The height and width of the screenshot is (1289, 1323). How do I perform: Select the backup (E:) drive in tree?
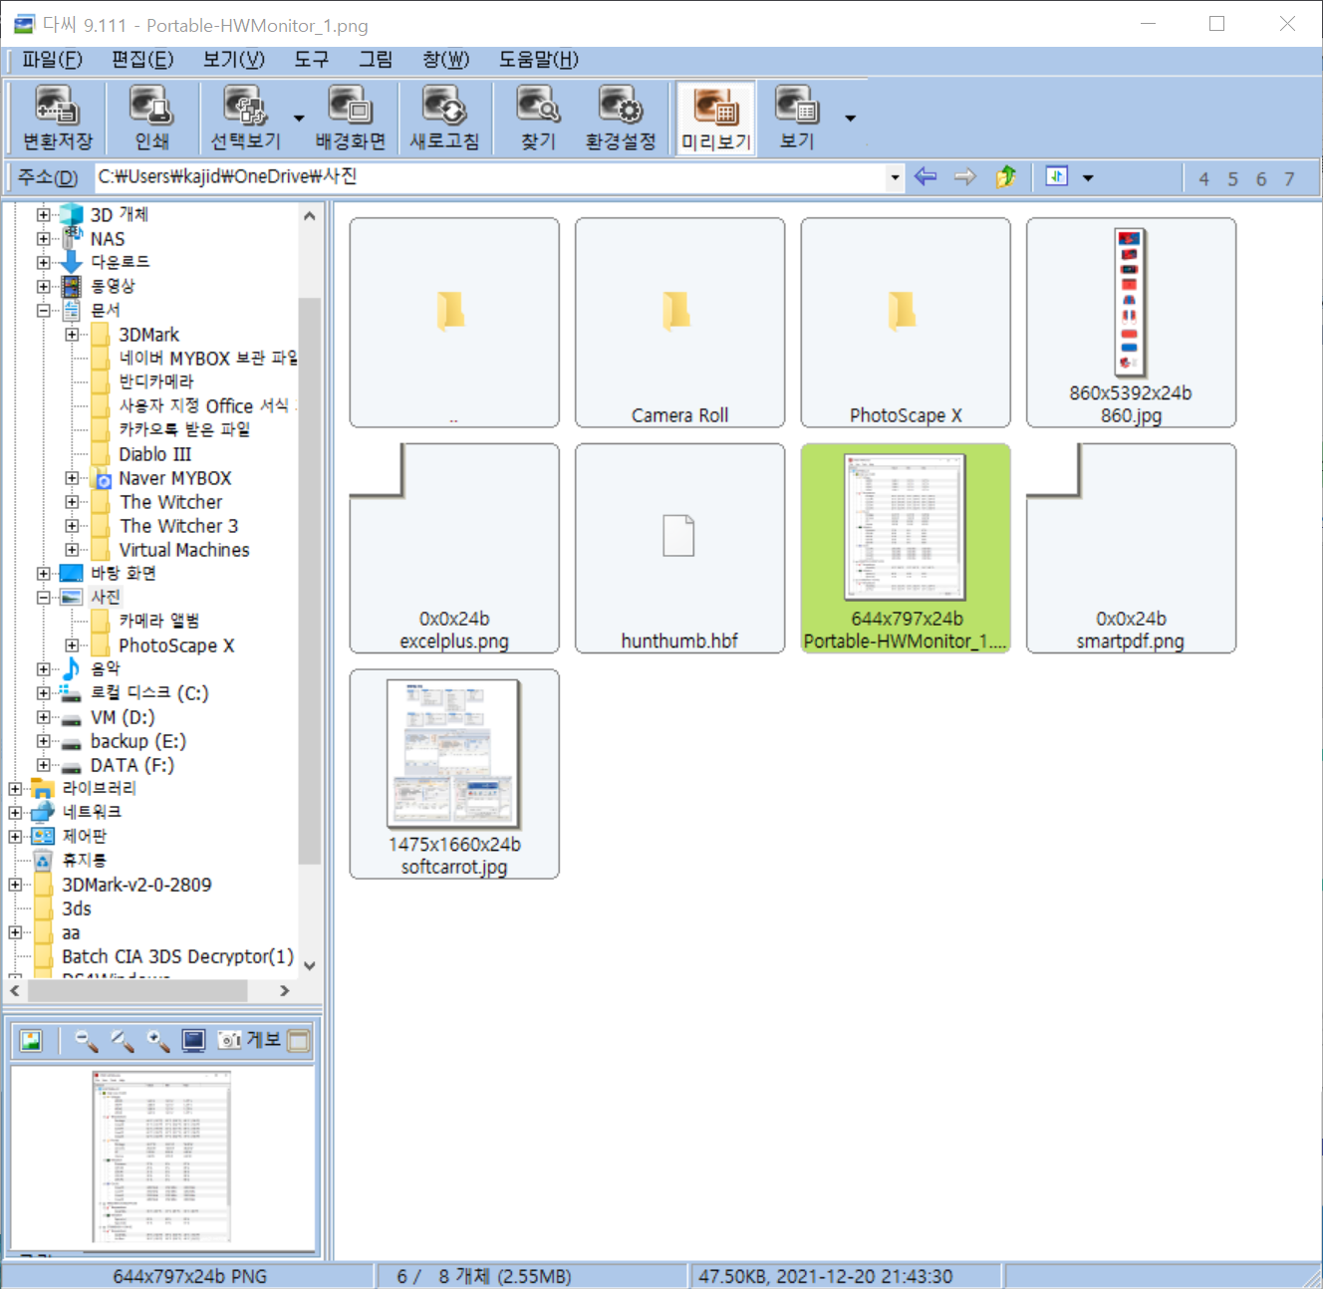(x=138, y=741)
